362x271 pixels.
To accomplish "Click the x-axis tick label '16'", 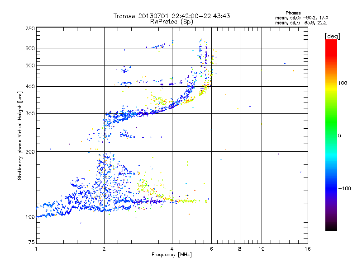I will pos(308,249).
